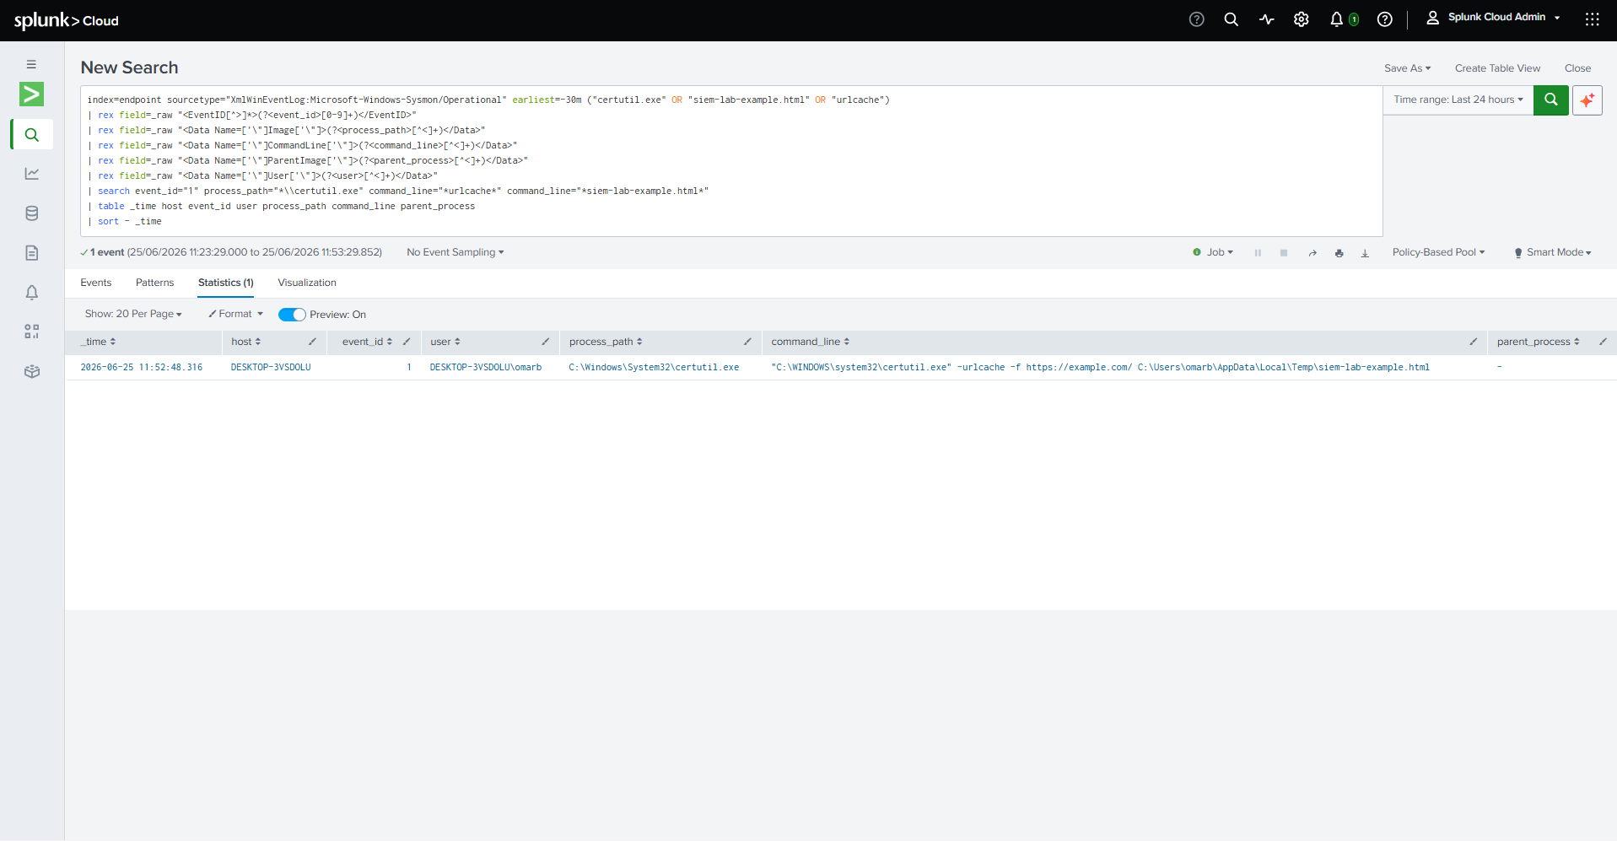Sort by process_path column header

(x=606, y=342)
